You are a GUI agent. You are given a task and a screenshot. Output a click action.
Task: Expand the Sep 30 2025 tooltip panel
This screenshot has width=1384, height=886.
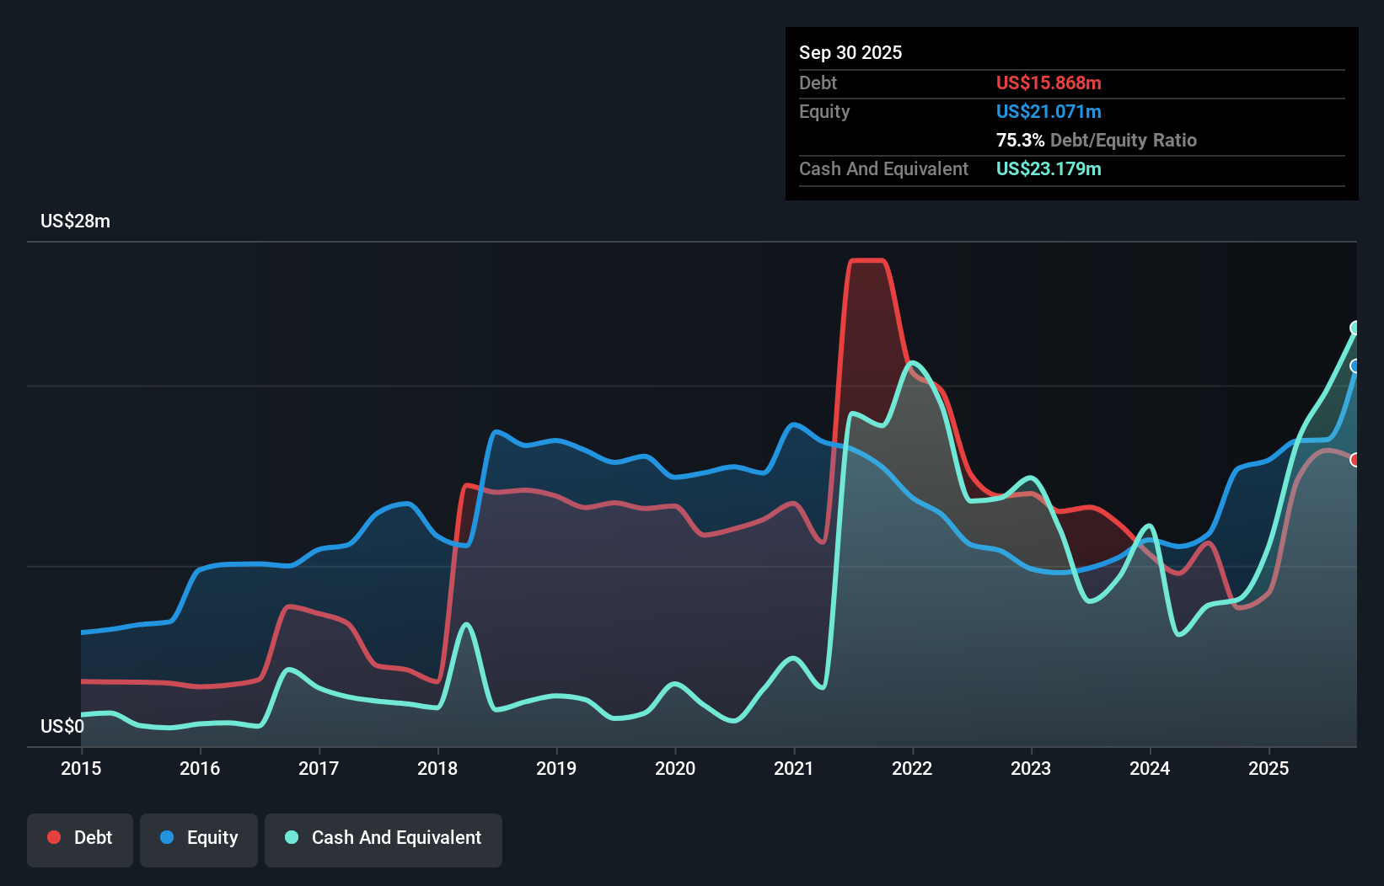pyautogui.click(x=850, y=52)
